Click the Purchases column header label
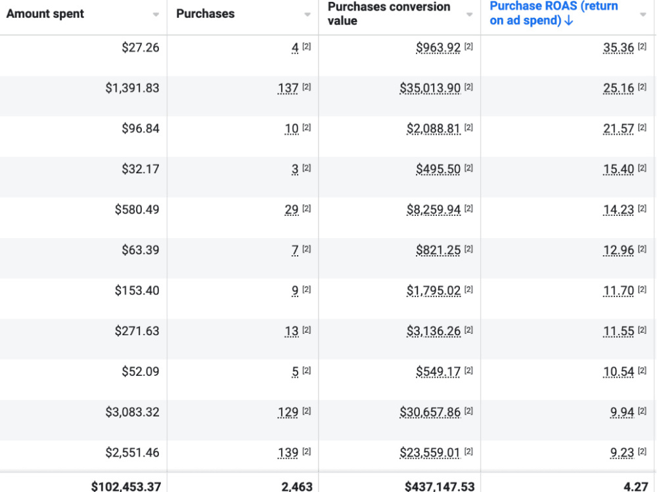This screenshot has width=657, height=492. [205, 14]
